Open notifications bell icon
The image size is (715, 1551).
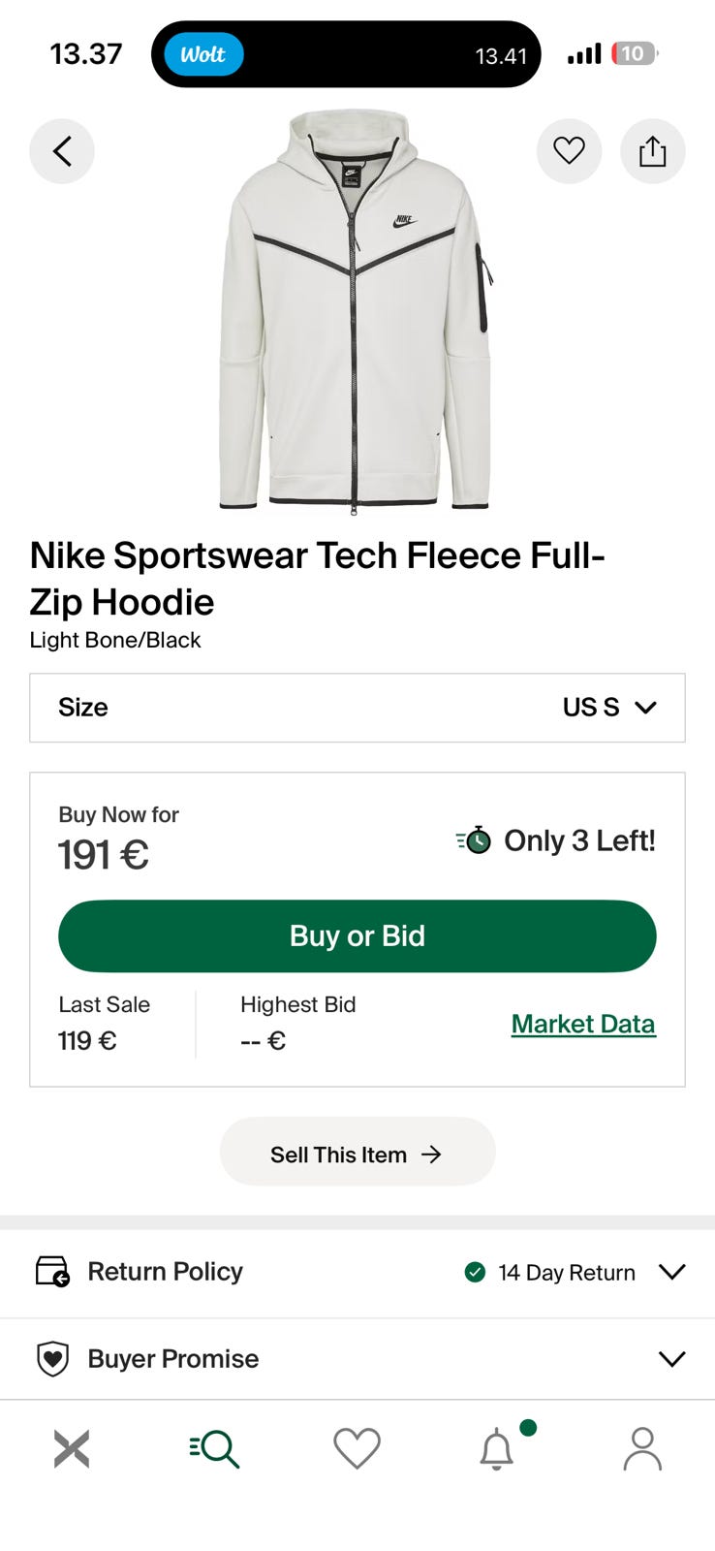498,1449
